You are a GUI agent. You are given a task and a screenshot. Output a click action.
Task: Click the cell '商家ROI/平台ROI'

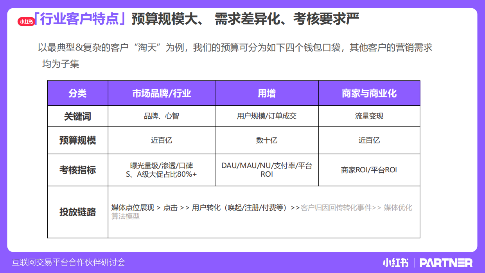[369, 170]
